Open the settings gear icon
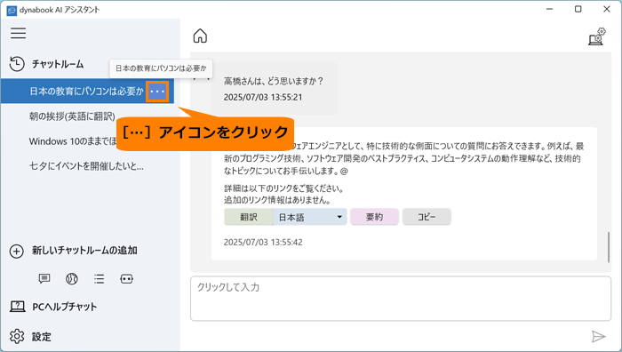 17,337
